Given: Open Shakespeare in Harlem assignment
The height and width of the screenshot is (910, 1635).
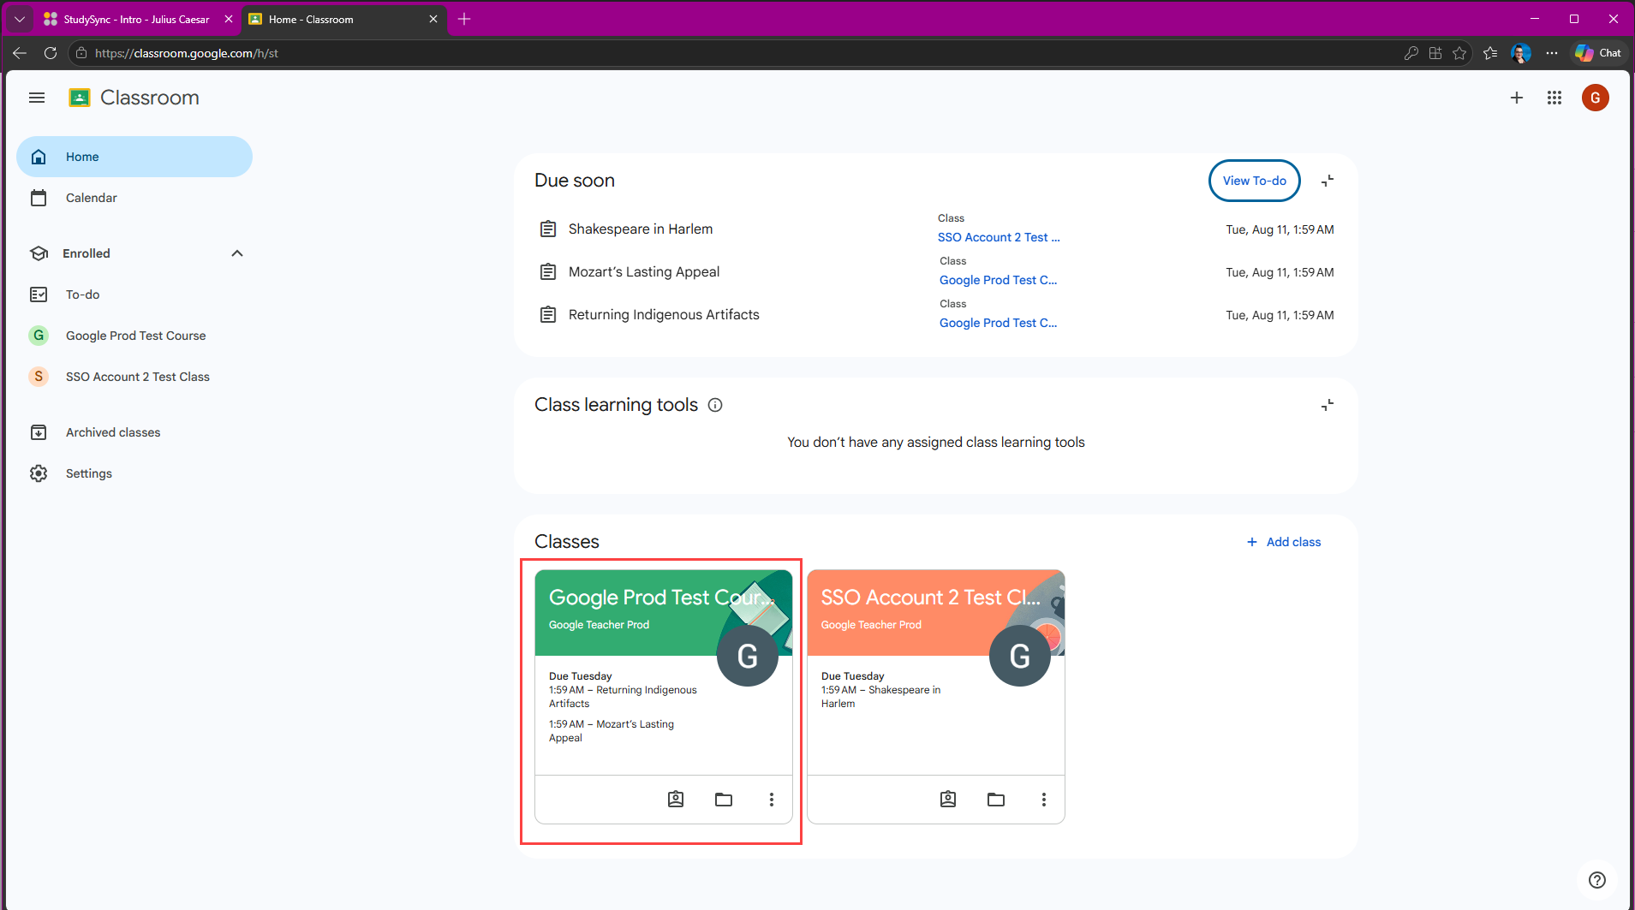Looking at the screenshot, I should [x=641, y=229].
